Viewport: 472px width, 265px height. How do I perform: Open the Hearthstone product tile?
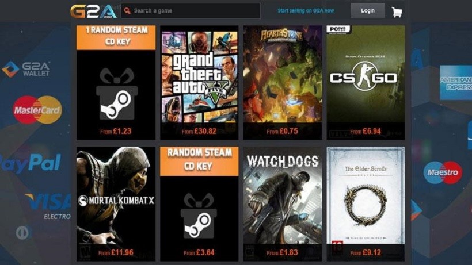283,83
